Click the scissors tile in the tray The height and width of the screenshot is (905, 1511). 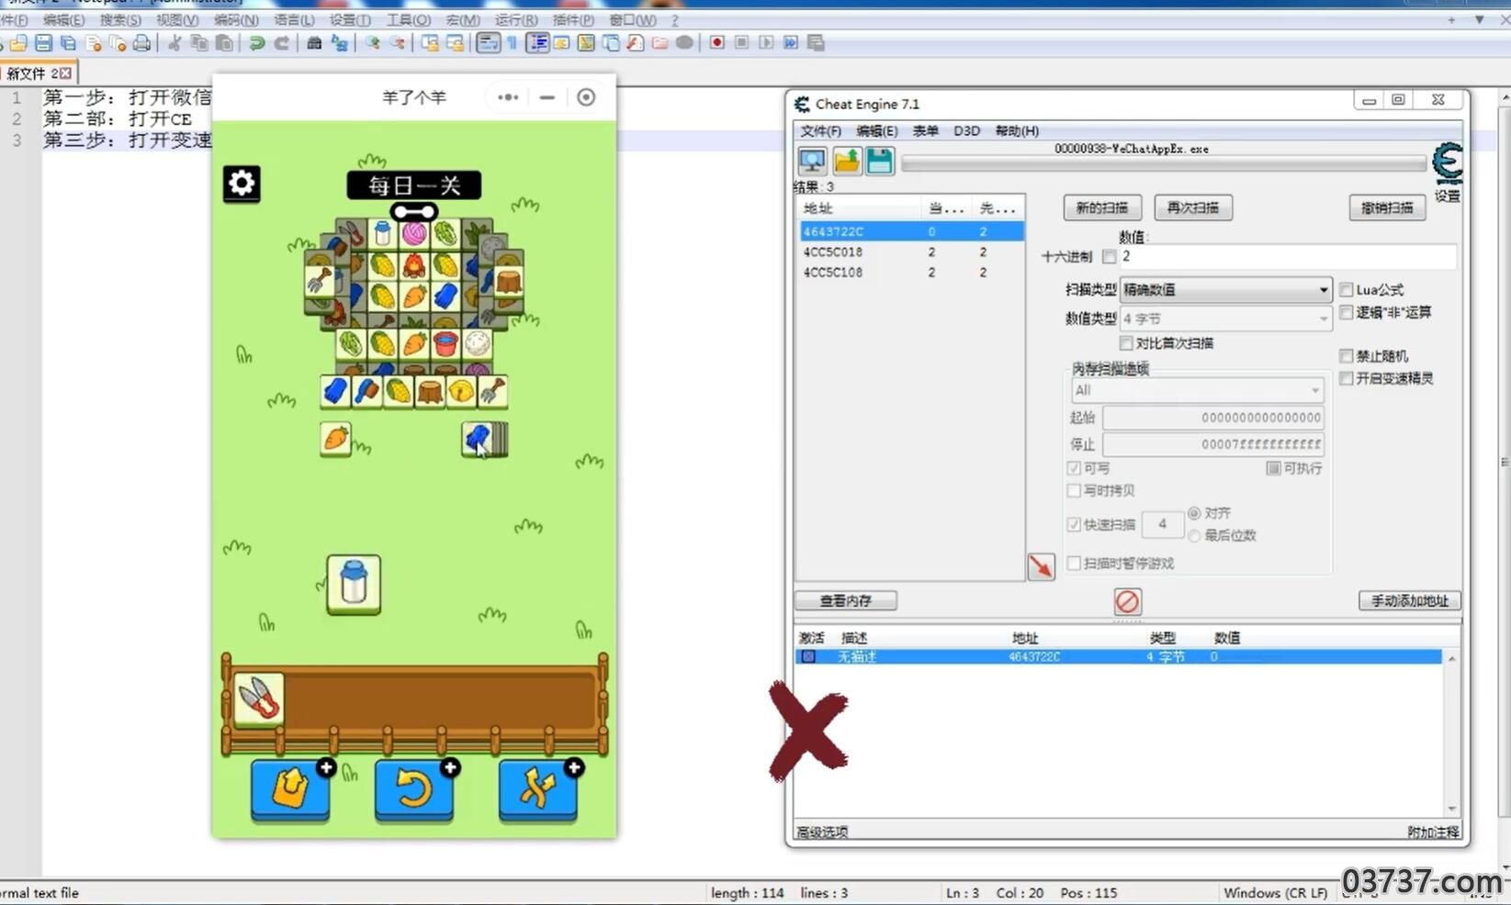(259, 699)
